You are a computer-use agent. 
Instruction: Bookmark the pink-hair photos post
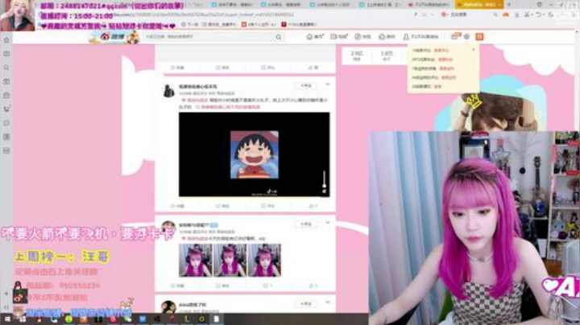tap(177, 286)
